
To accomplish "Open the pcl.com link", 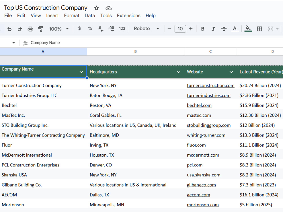I will pos(195,165).
